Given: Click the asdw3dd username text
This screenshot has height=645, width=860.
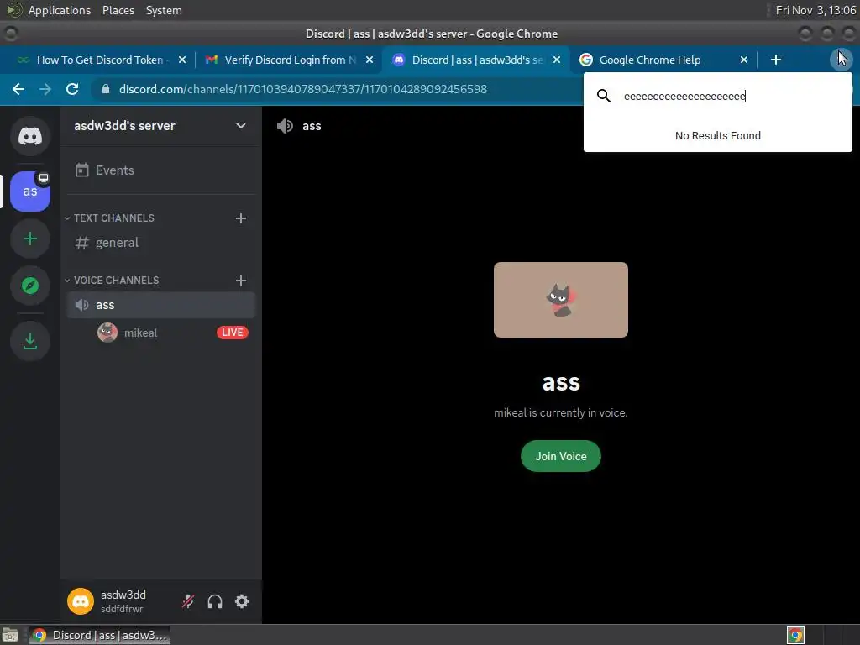Looking at the screenshot, I should pyautogui.click(x=123, y=595).
